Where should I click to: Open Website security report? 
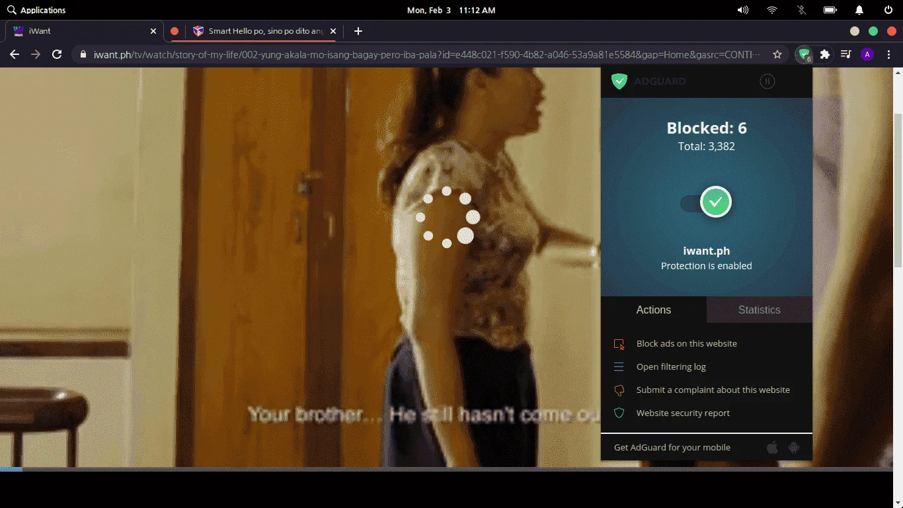pyautogui.click(x=683, y=413)
